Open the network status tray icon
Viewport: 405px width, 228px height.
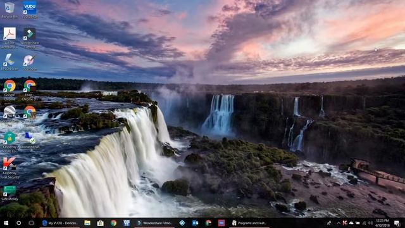pos(364,223)
